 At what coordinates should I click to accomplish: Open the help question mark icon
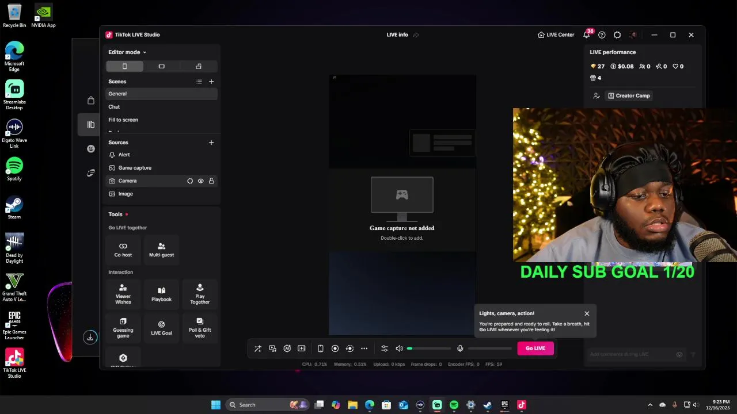[602, 35]
